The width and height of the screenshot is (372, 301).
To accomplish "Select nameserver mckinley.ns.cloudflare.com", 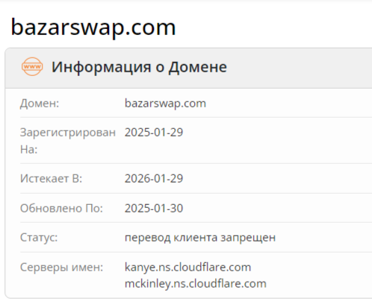I will point(196,284).
